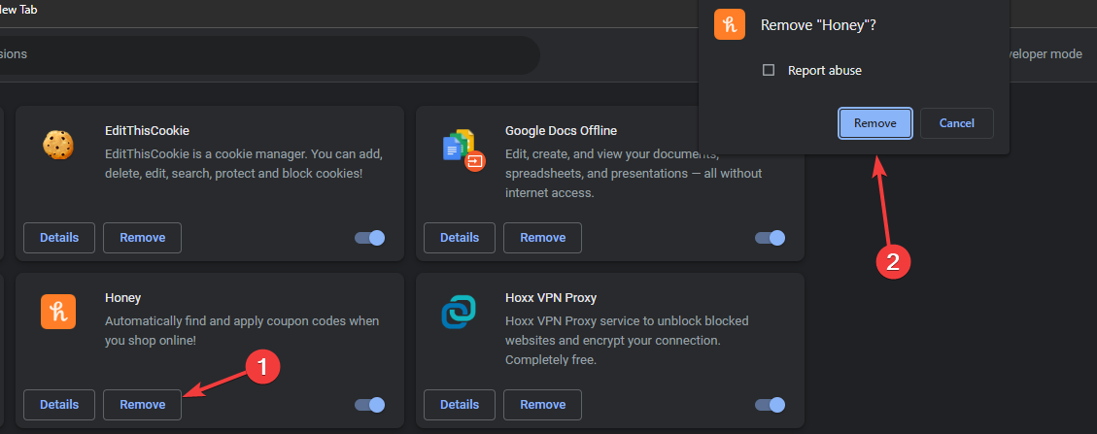Remove the Hoxx VPN Proxy extension

point(543,405)
